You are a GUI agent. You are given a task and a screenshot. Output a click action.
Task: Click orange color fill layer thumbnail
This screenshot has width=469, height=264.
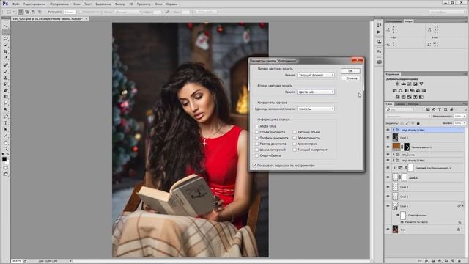(396, 147)
